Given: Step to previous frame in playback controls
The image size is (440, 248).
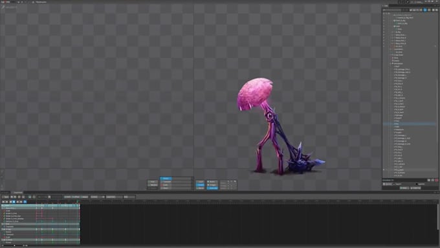Looking at the screenshot, I should pos(6,202).
